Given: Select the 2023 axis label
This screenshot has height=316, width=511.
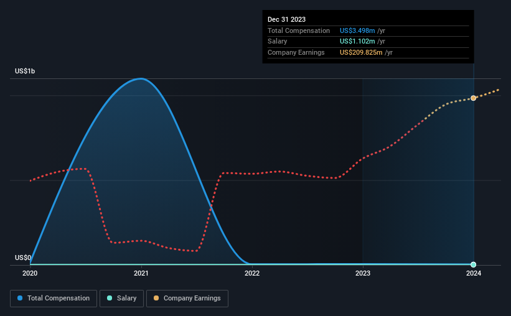Looking at the screenshot, I should click(363, 273).
